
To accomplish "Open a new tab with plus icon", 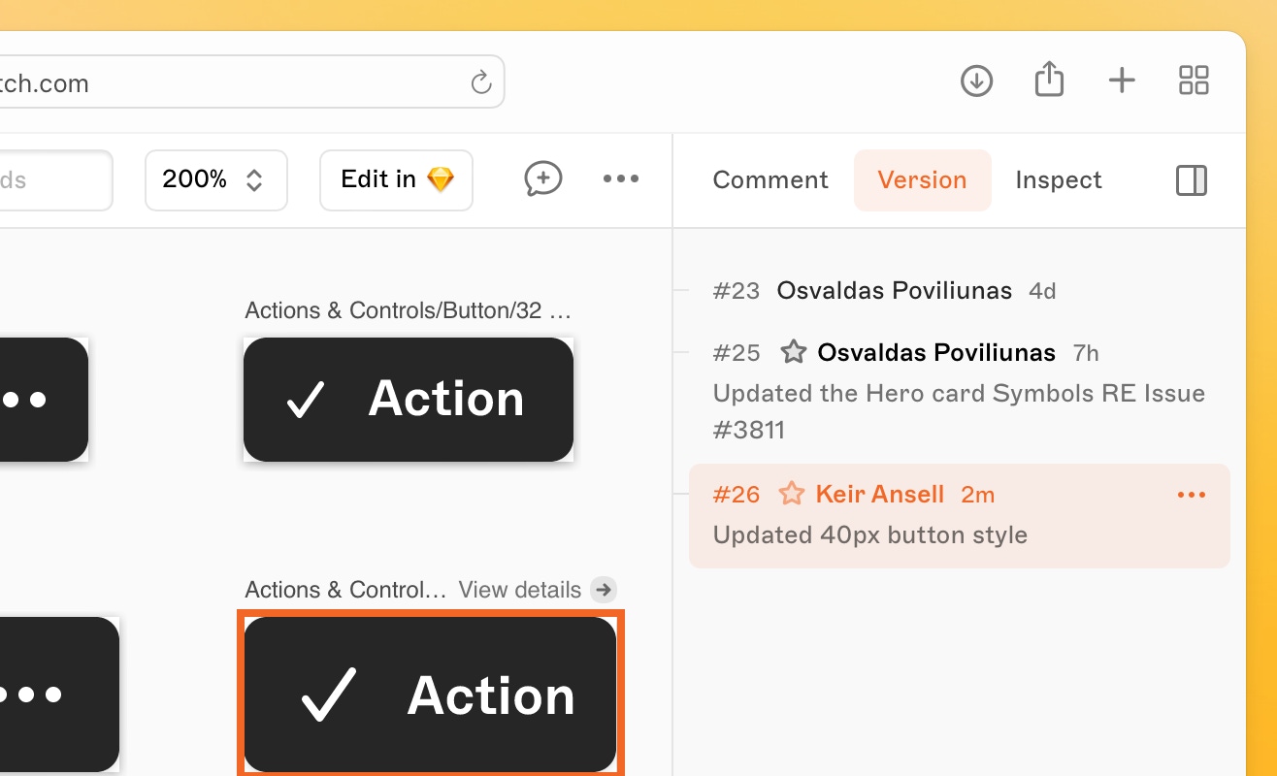I will [1122, 81].
